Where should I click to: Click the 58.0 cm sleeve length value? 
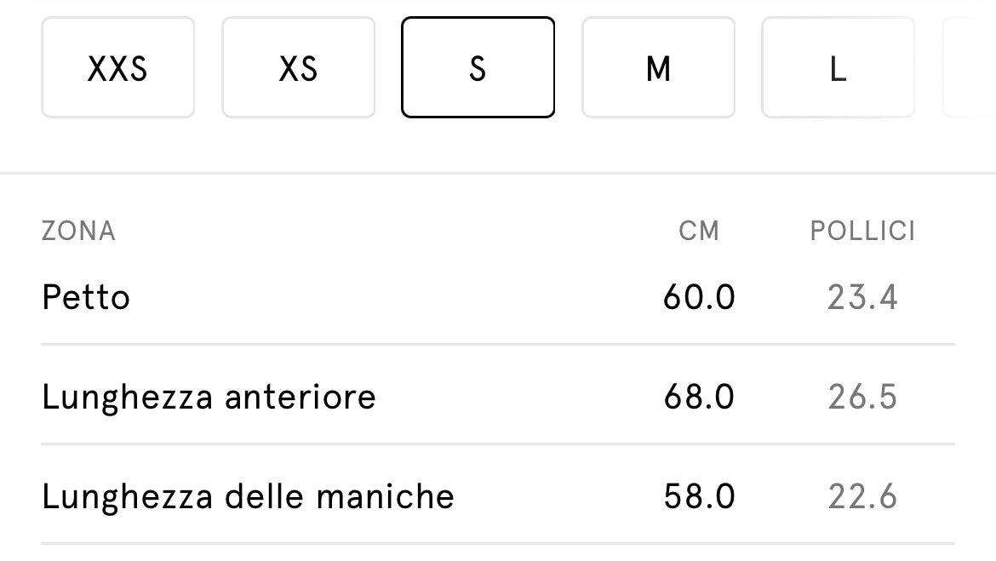[699, 496]
